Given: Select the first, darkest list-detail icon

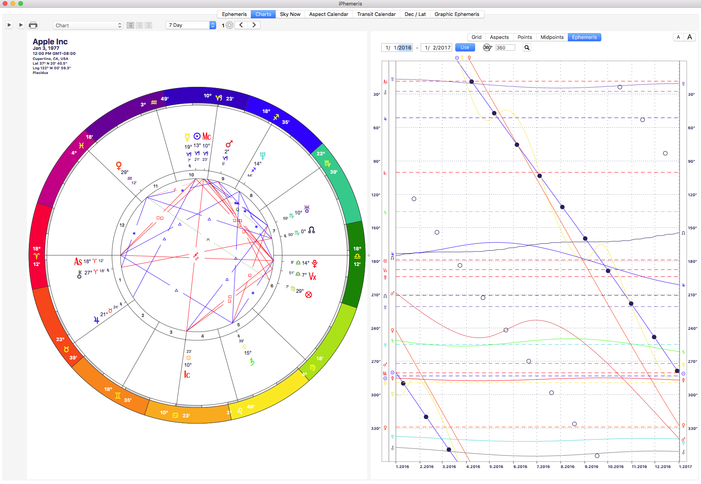Looking at the screenshot, I should click(130, 25).
